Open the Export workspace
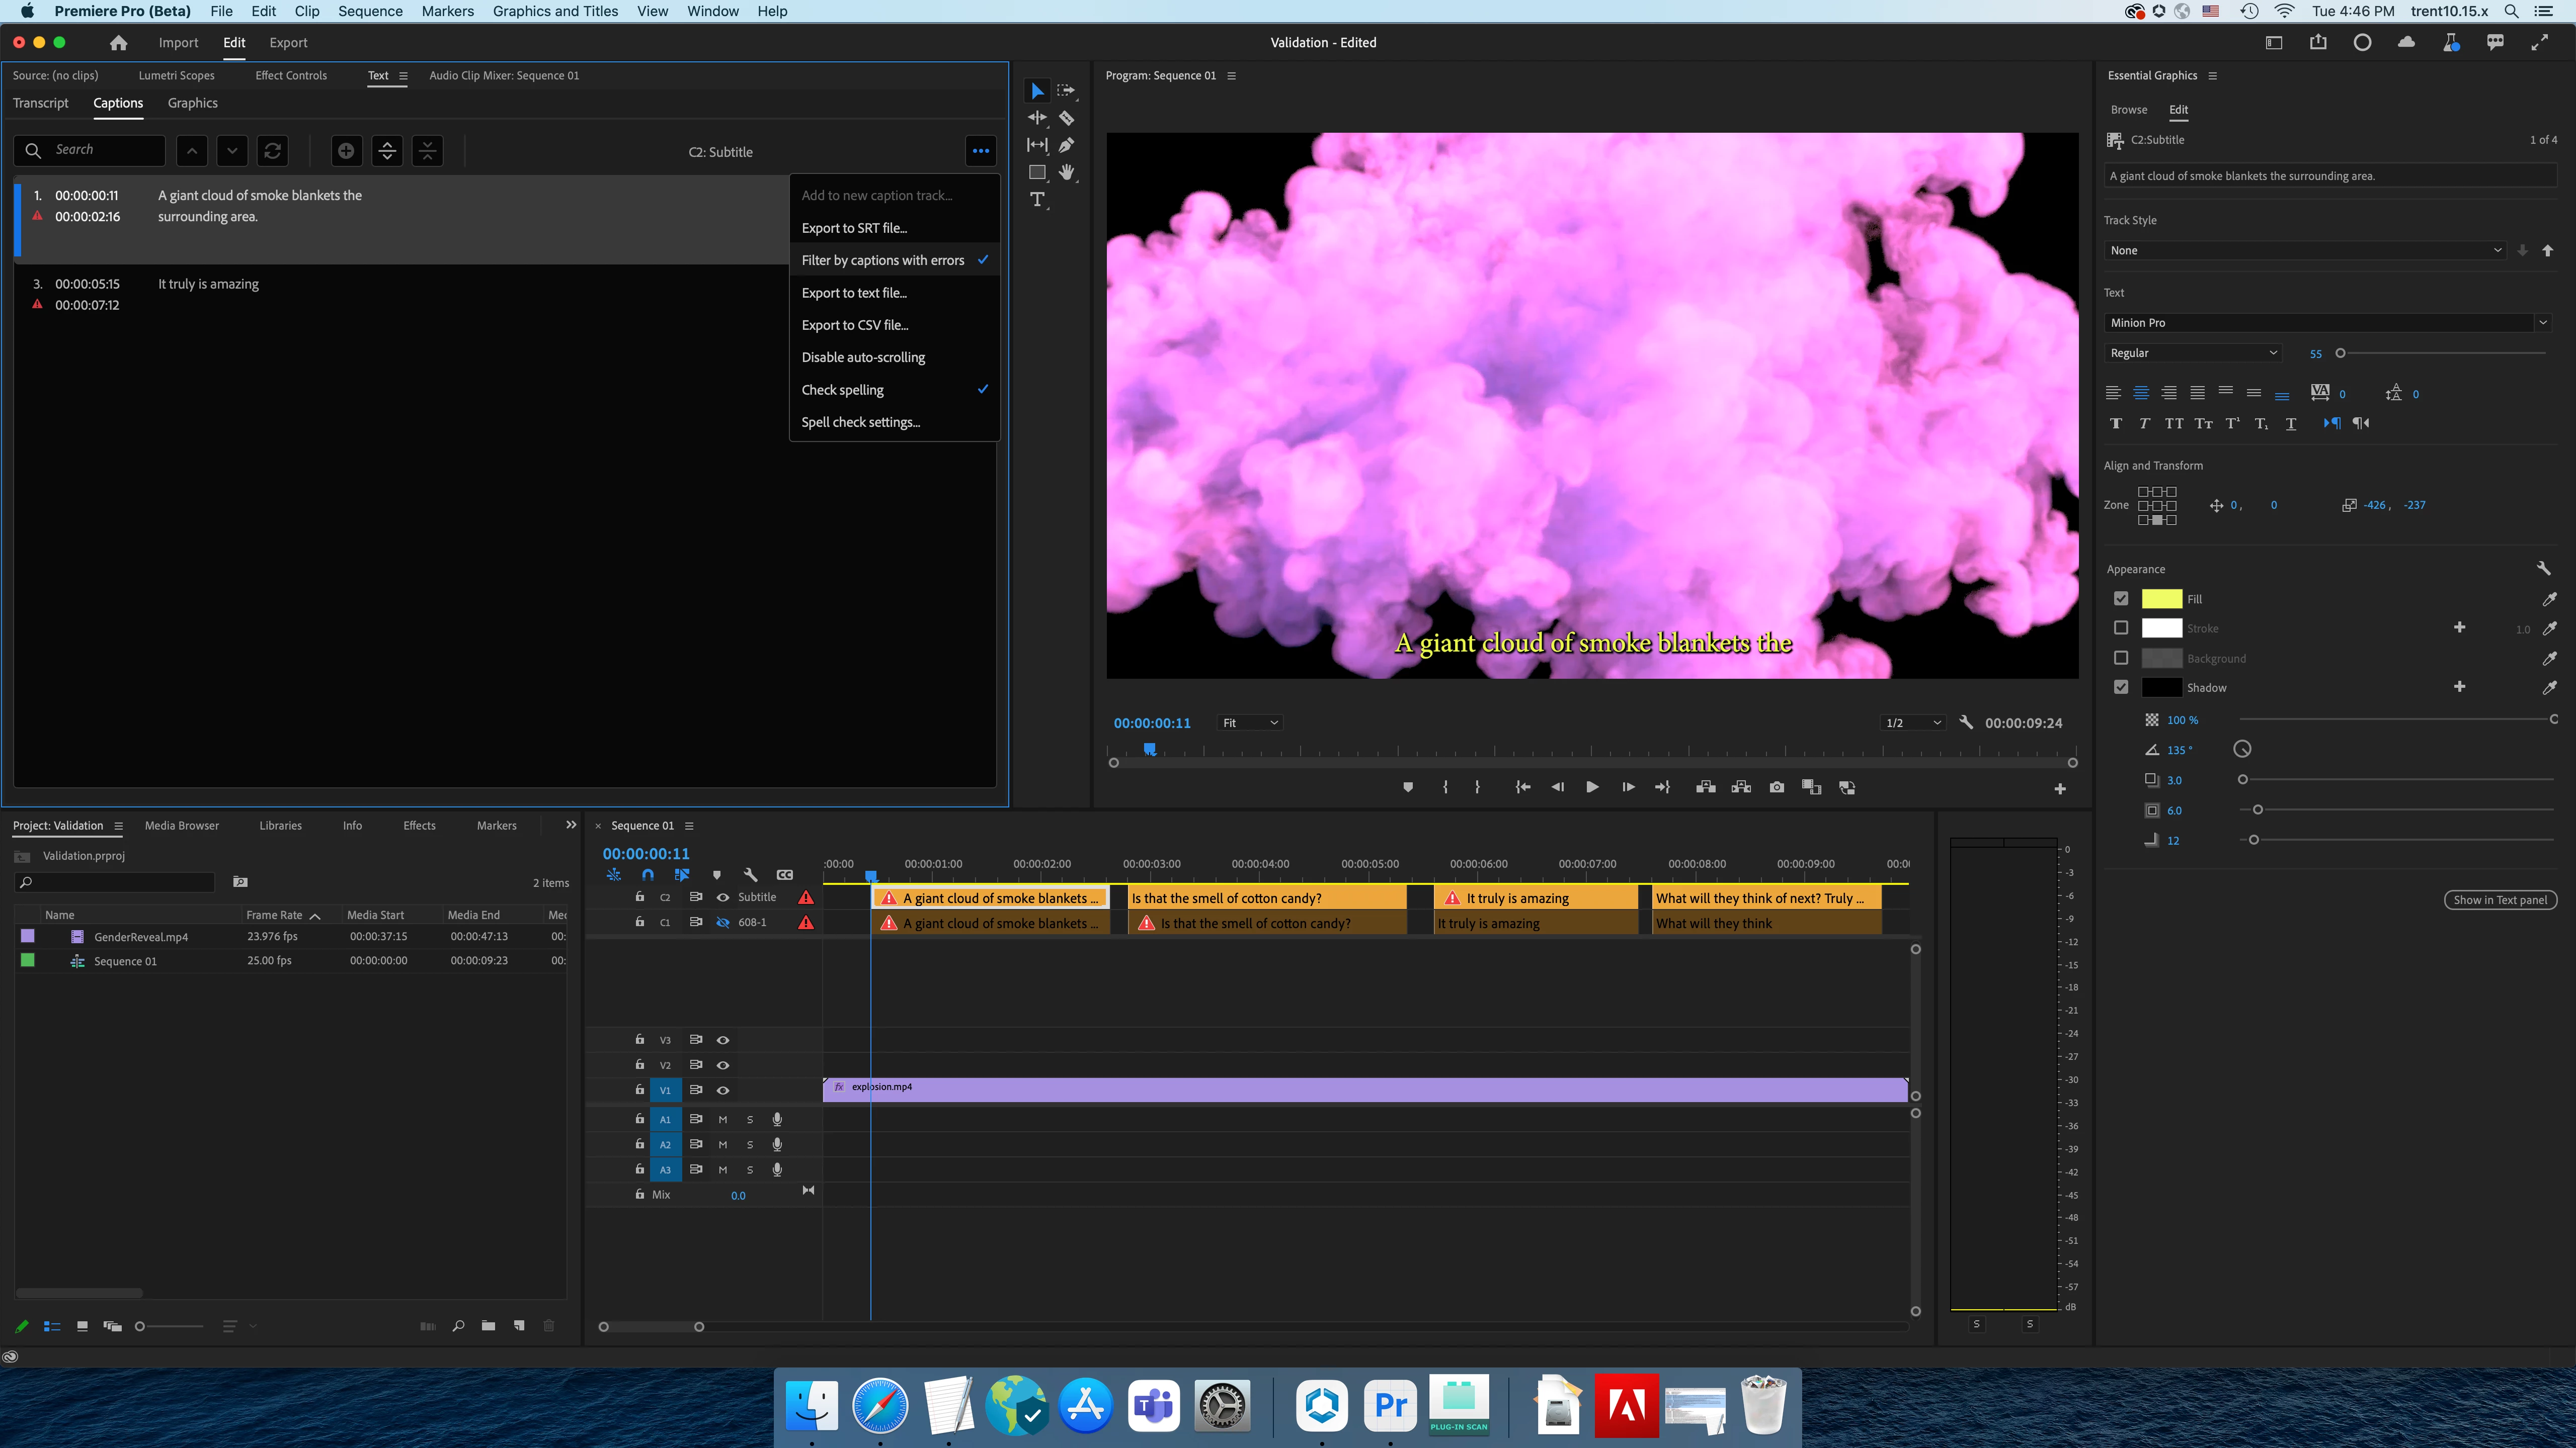This screenshot has height=1448, width=2576. pos(288,42)
